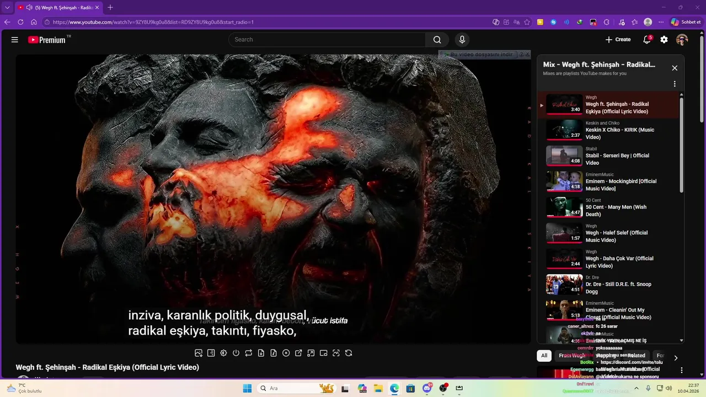Open a new browser tab
The image size is (706, 397).
pos(110,7)
